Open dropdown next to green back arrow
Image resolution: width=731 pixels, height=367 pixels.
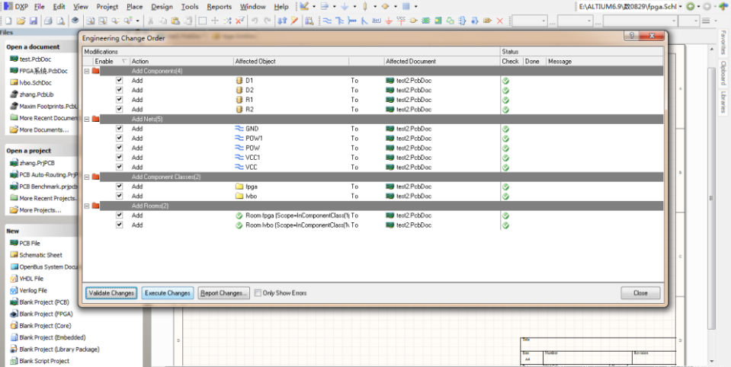(698, 7)
